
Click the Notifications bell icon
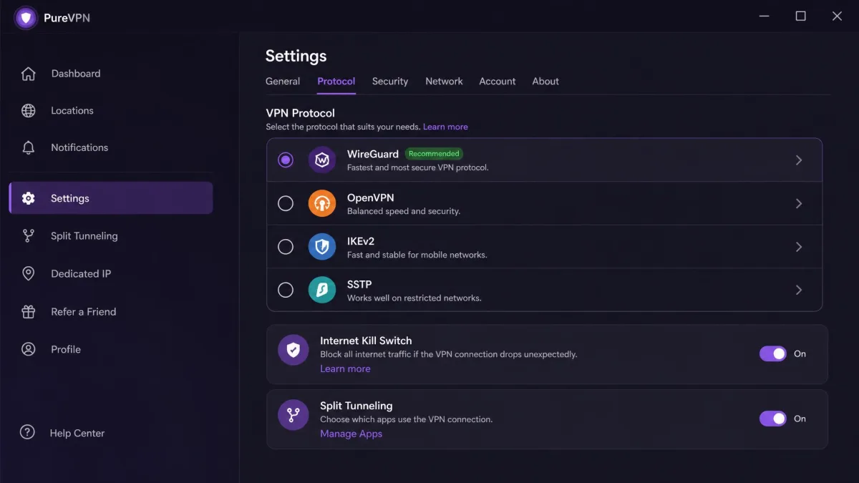[x=28, y=147]
